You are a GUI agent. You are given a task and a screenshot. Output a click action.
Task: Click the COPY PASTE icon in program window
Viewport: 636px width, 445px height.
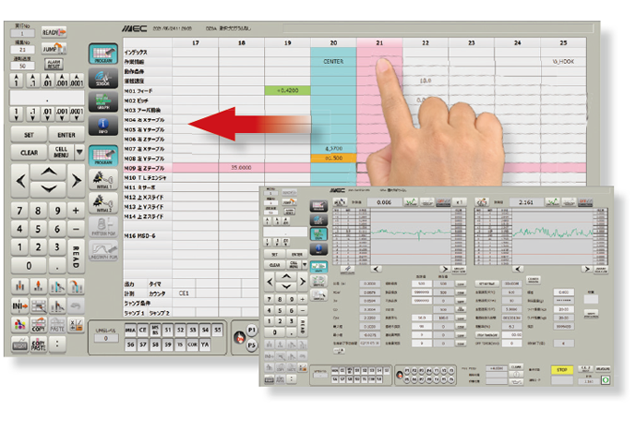[x=39, y=344]
